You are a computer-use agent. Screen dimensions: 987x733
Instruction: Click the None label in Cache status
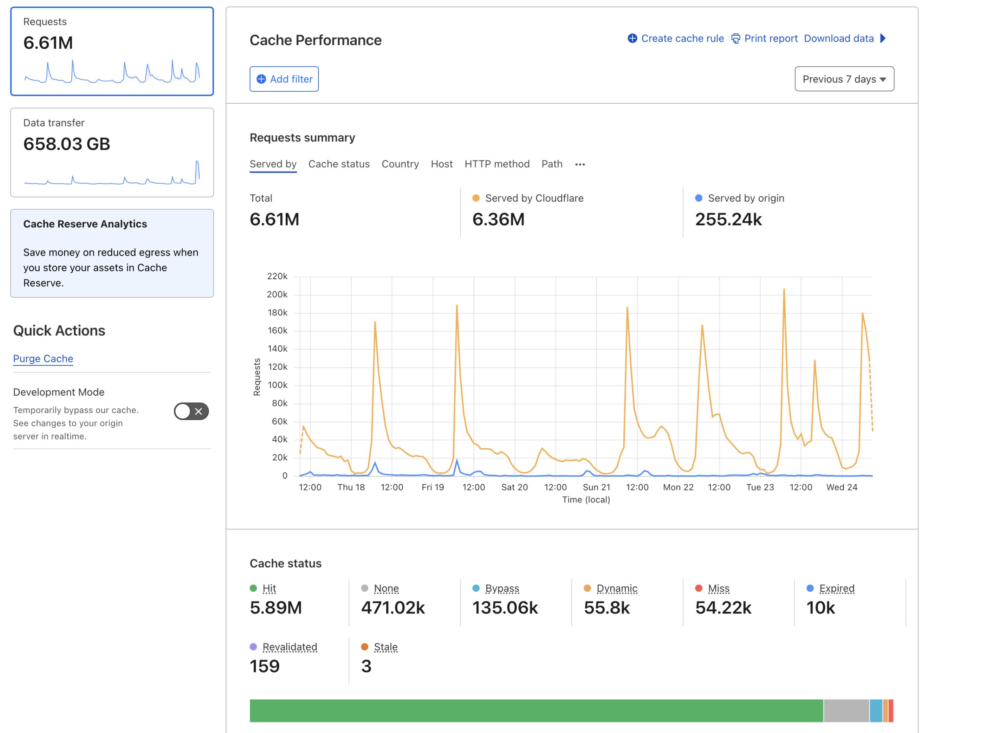click(x=386, y=588)
